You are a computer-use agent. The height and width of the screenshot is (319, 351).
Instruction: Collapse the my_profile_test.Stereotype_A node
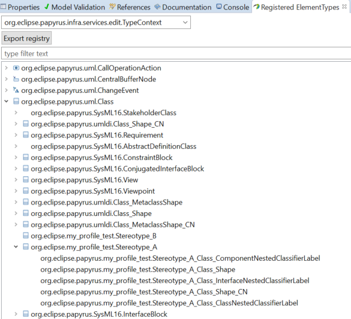pos(16,246)
